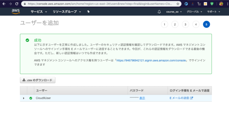Image resolution: width=229 pixels, height=133 pixels.
Task: Expand the Cloud9User row details triangle
Action: click(23, 98)
